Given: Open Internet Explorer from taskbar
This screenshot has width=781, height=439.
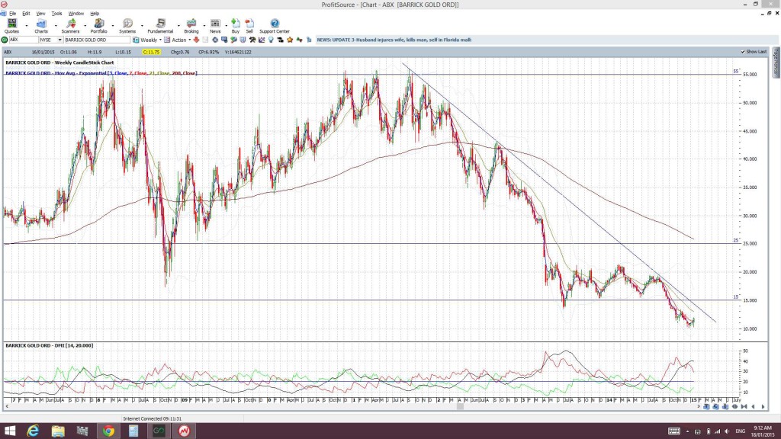Looking at the screenshot, I should [33, 431].
